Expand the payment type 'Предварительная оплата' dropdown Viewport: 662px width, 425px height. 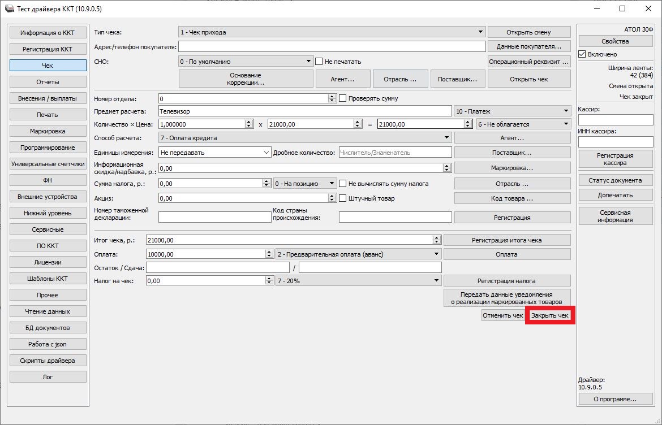[x=436, y=254]
